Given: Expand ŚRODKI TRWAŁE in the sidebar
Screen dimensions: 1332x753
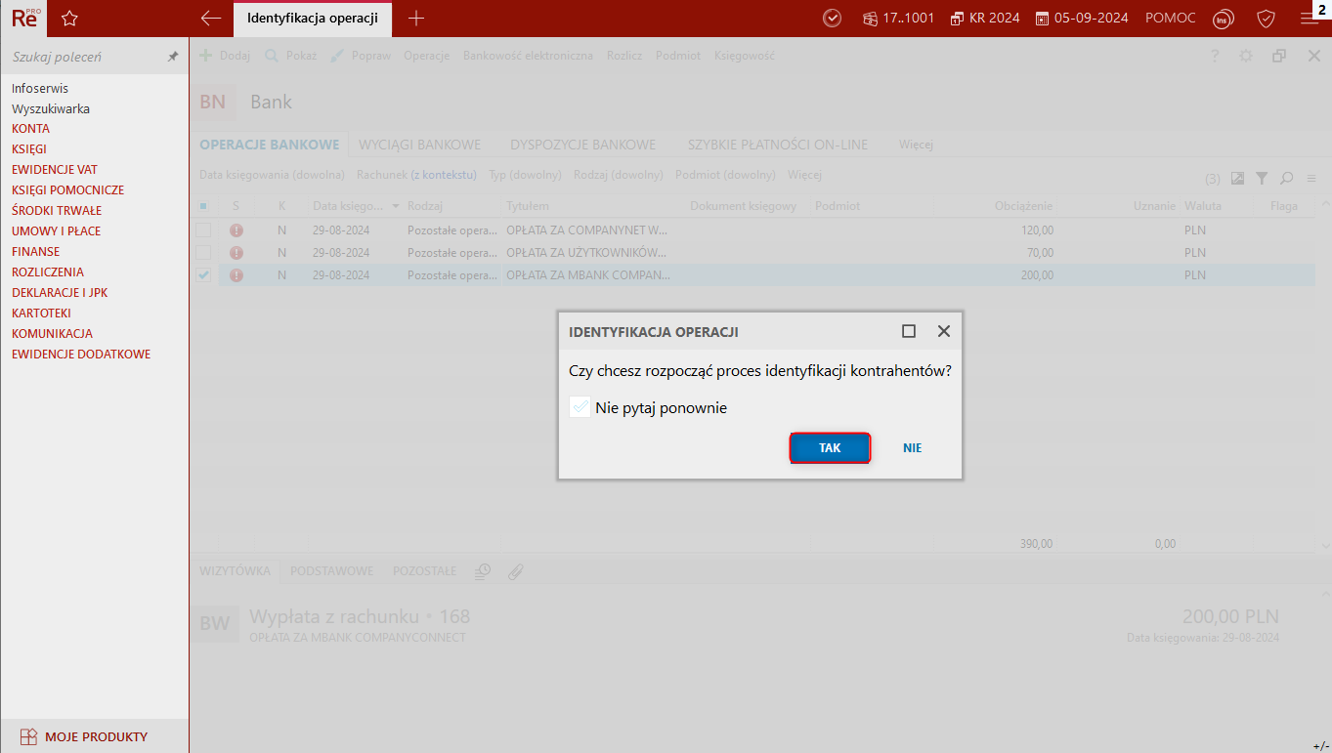Looking at the screenshot, I should click(x=57, y=211).
